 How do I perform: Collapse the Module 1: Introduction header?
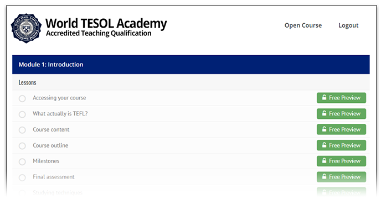pos(191,65)
